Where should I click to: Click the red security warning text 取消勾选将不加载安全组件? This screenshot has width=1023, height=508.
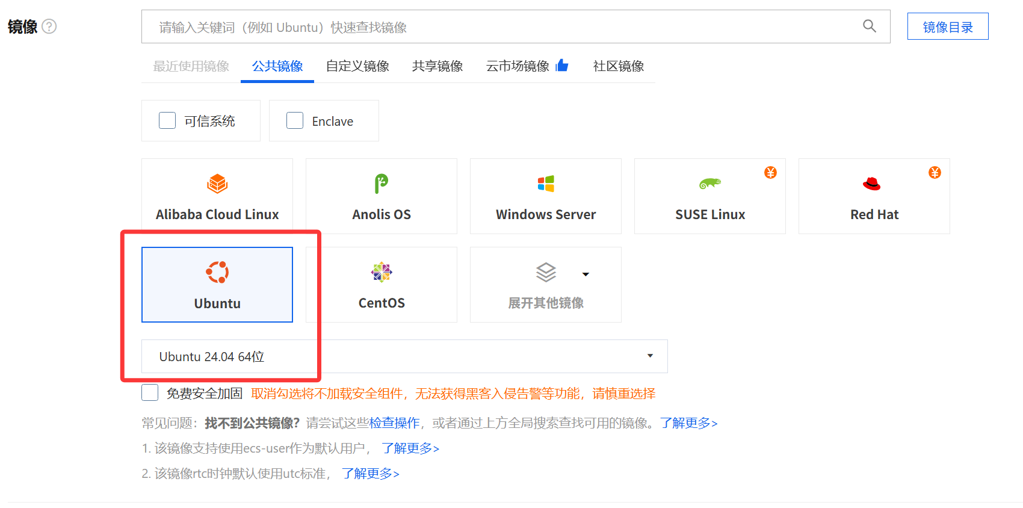pyautogui.click(x=327, y=394)
